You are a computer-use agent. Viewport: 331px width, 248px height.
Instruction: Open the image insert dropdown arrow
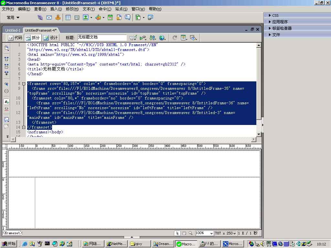(91, 17)
